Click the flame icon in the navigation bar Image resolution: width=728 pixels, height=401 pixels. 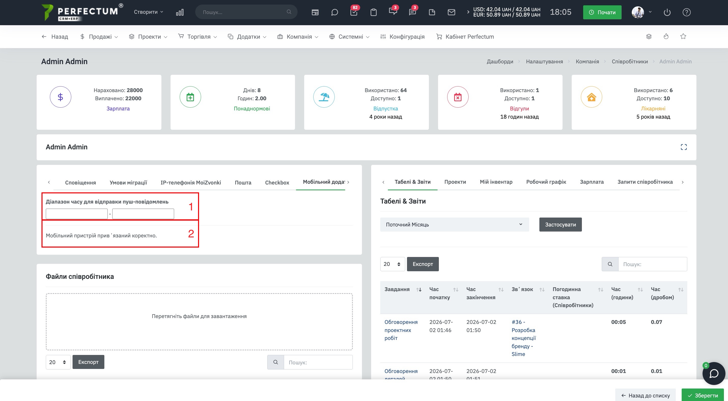pos(666,36)
